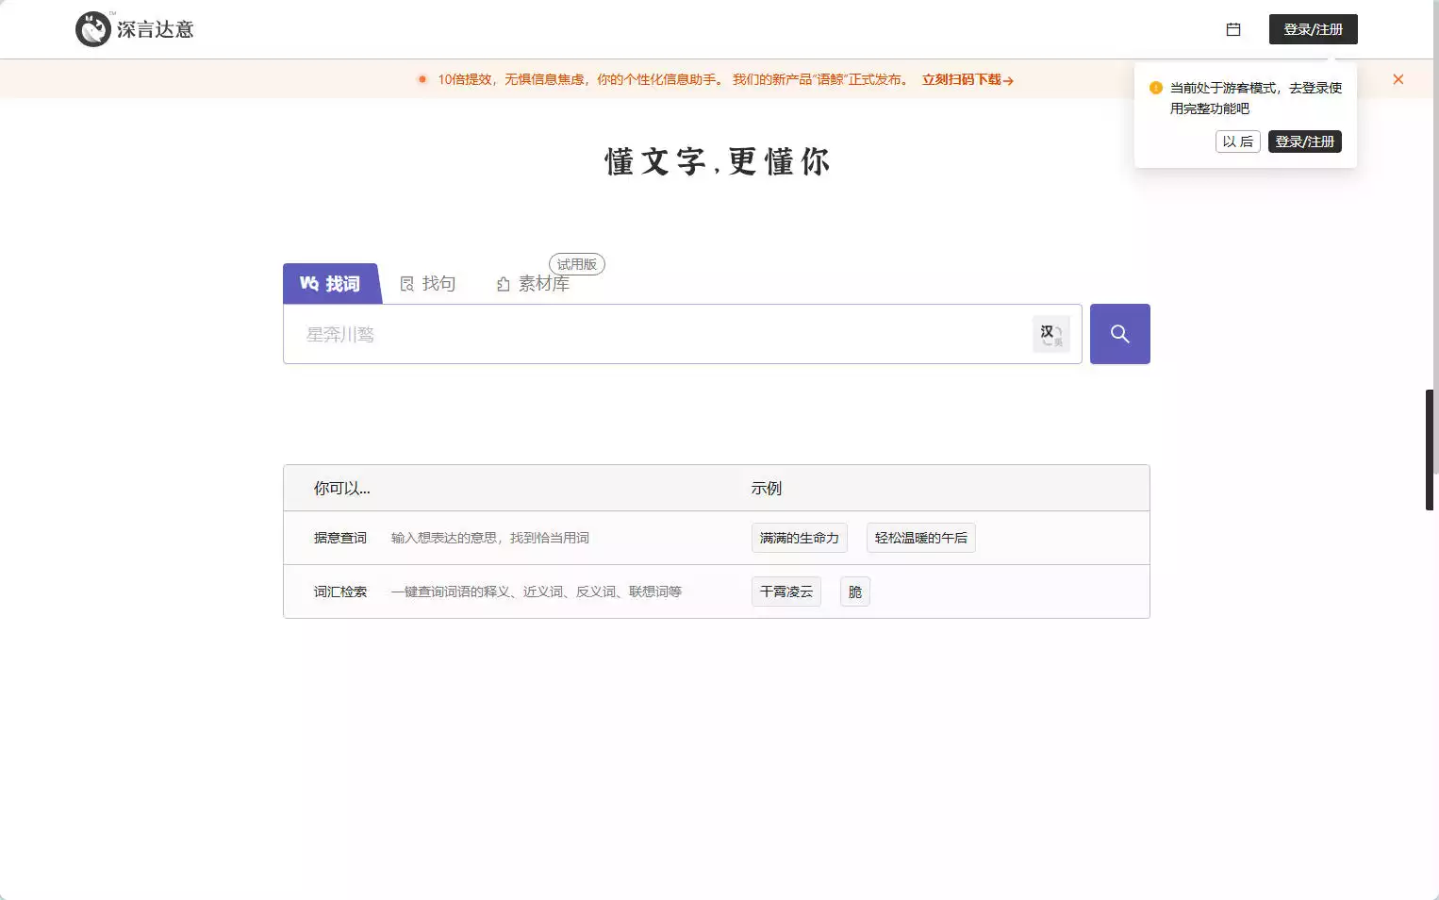Screen dimensions: 1439x900
Task: Try the 轻松温暖的午后 example
Action: [x=920, y=538]
